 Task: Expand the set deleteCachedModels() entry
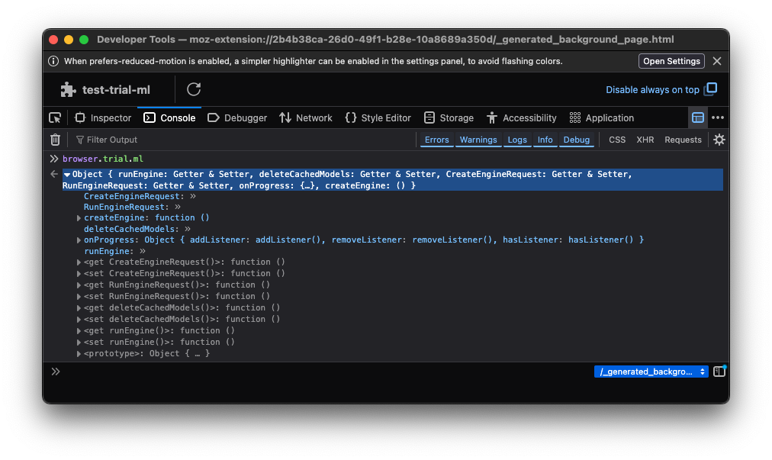[79, 319]
